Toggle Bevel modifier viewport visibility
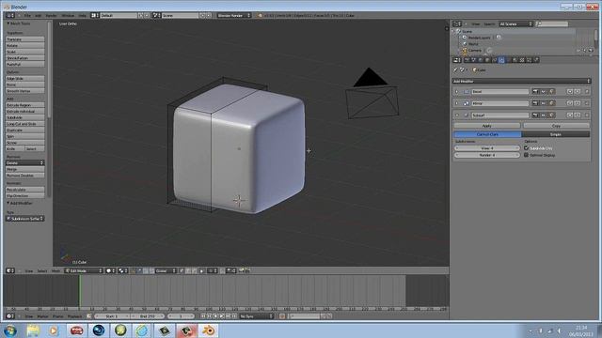602x338 pixels. 544,92
